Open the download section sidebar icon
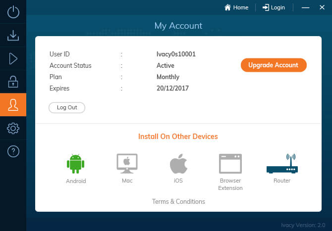 (13, 35)
